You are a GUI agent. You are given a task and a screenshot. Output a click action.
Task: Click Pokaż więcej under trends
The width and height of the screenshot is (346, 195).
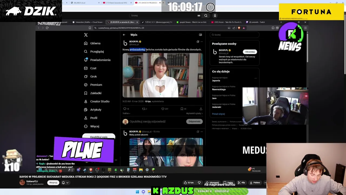pyautogui.click(x=218, y=114)
